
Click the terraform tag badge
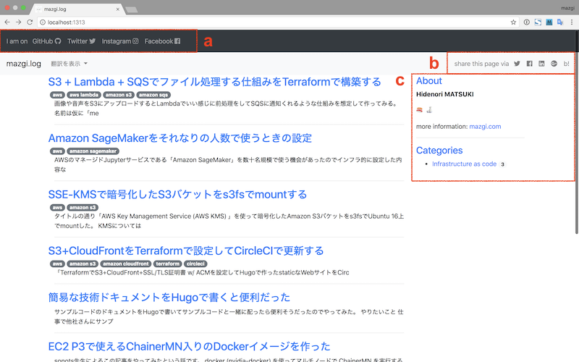click(167, 264)
